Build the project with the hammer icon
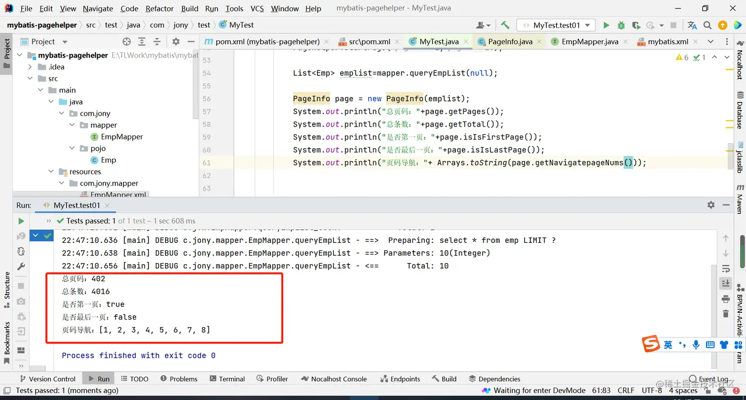 tap(505, 25)
